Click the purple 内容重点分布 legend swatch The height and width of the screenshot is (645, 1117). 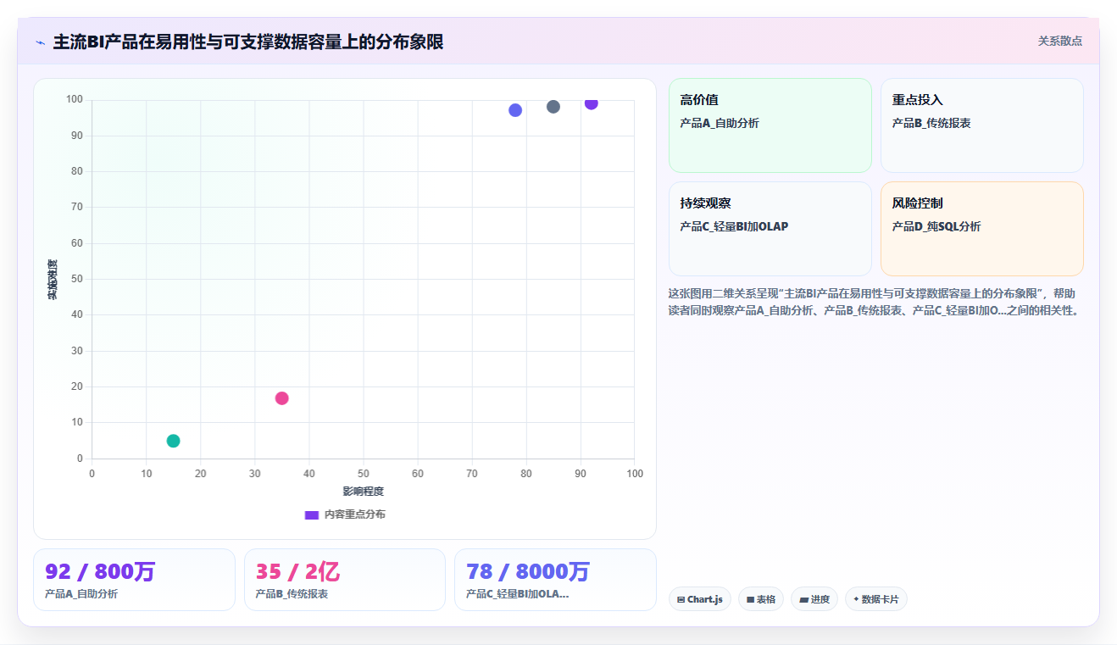tap(311, 514)
